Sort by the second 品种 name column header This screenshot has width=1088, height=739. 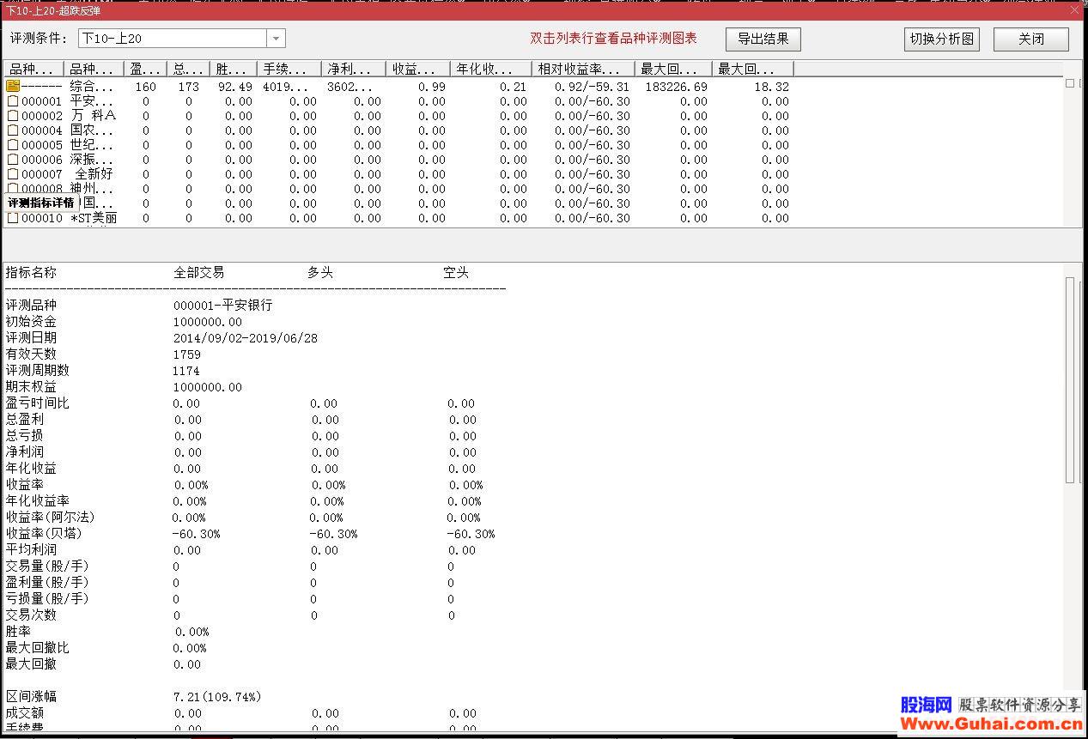(94, 69)
